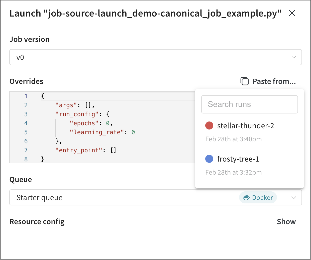
Task: Choose frosty-tree-1 from the runs list
Action: [238, 159]
